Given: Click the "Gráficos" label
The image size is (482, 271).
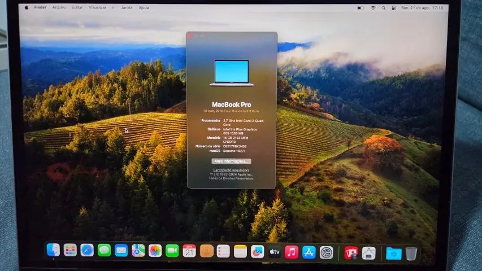Looking at the screenshot, I should tap(214, 129).
